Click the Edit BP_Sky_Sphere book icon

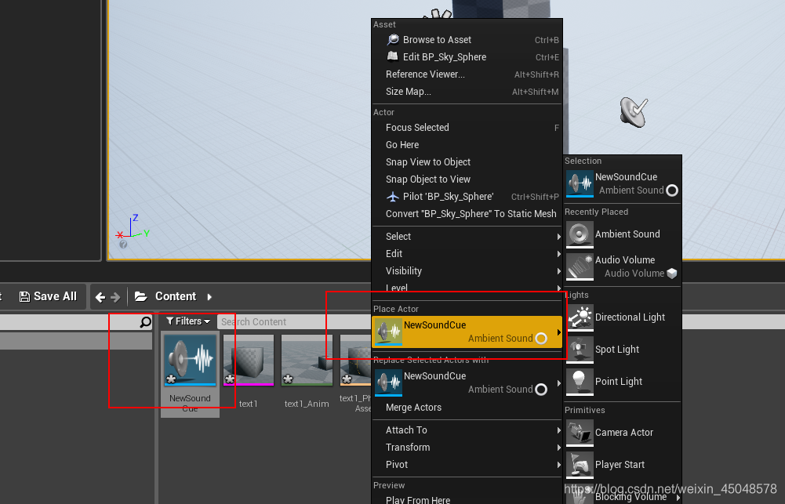(393, 56)
